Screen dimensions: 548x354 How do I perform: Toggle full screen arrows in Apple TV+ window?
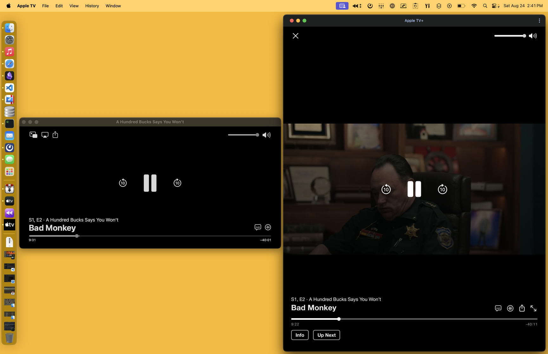(x=533, y=308)
